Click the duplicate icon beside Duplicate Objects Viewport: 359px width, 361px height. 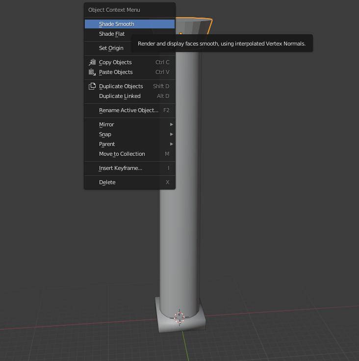pyautogui.click(x=92, y=86)
